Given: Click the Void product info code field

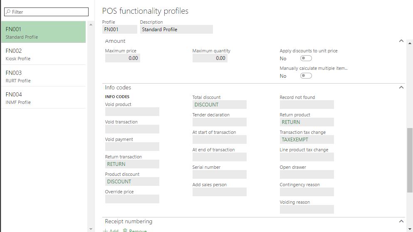Looking at the screenshot, I should (x=132, y=112).
